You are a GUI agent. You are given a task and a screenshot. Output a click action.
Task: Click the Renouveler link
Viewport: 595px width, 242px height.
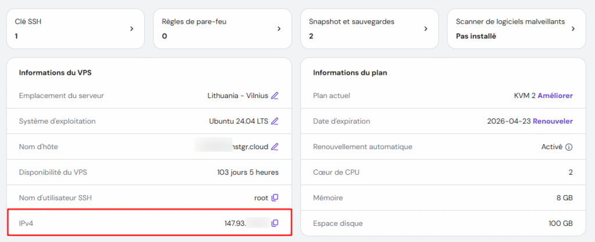tap(553, 121)
